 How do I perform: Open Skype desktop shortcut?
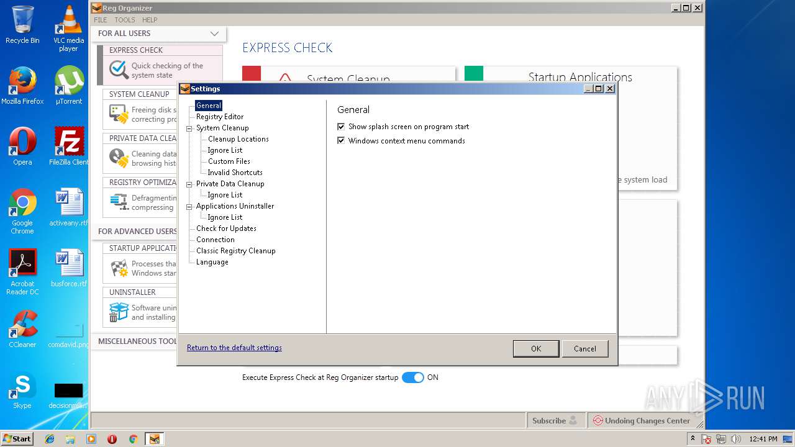click(x=22, y=389)
